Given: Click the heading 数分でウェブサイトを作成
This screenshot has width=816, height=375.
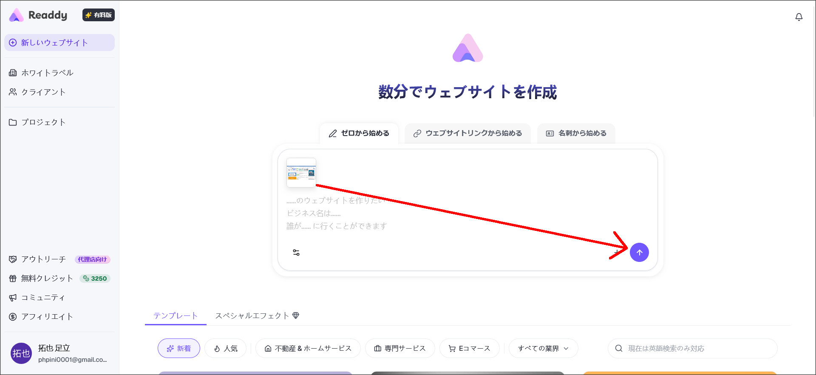Looking at the screenshot, I should point(467,92).
